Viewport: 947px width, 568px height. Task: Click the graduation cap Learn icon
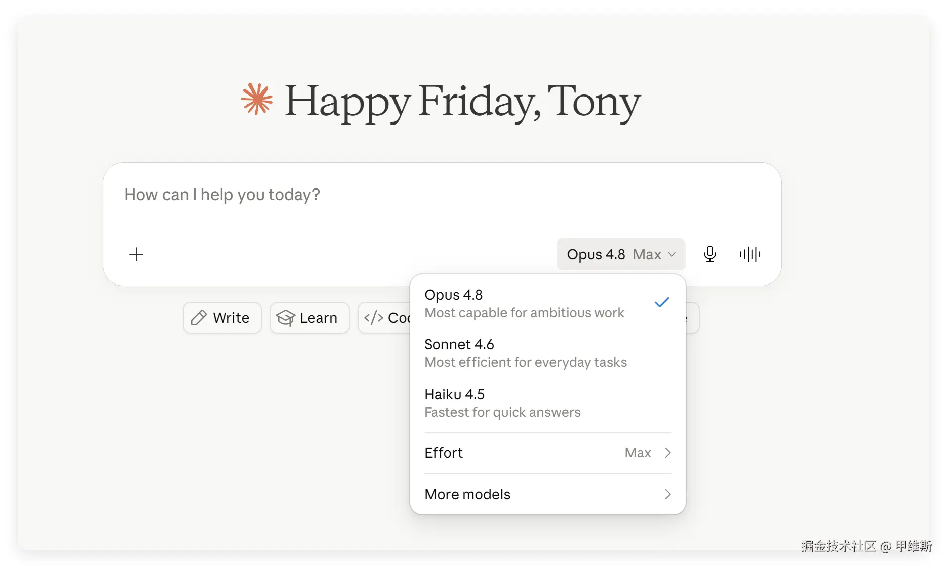[x=286, y=318]
